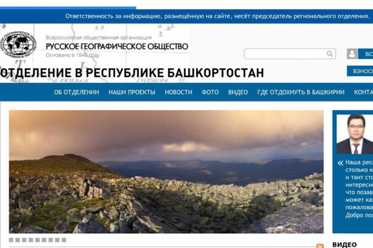The image size is (373, 248).
Task: Open the ФОТО section
Action: pos(210,92)
